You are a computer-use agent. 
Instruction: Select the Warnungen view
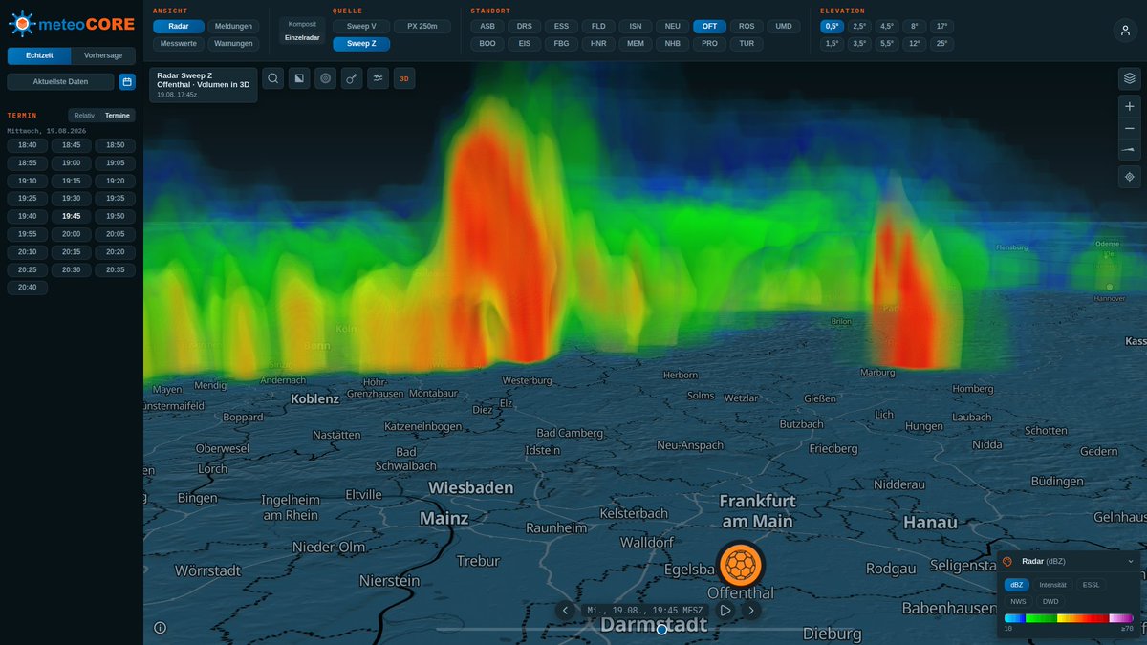[x=234, y=44]
